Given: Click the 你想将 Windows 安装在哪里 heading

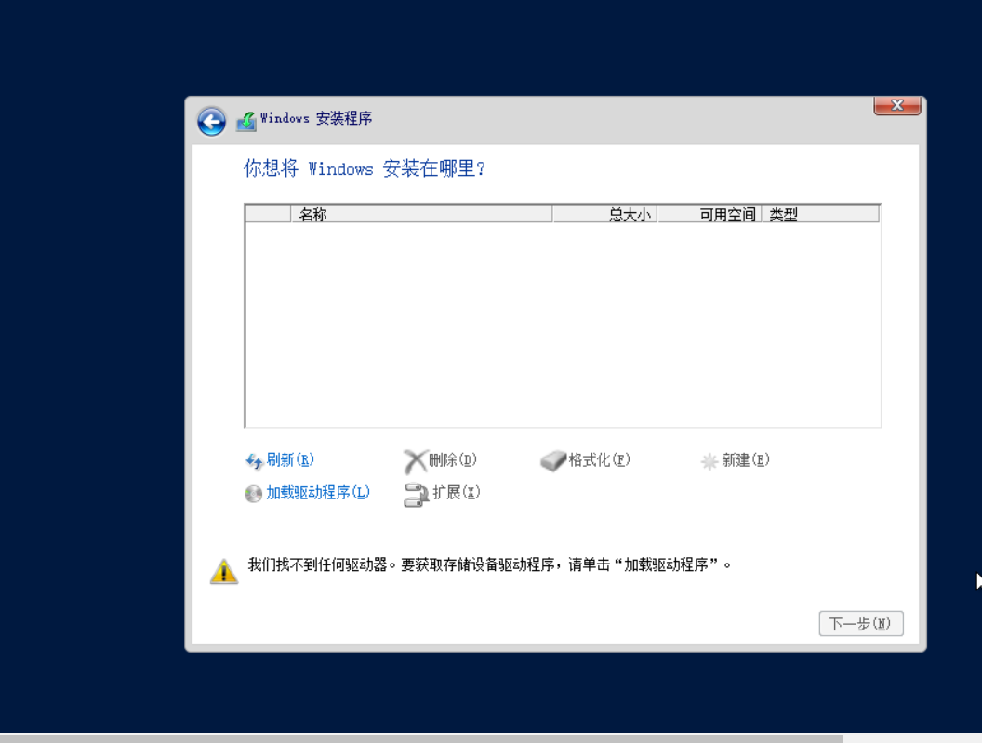Looking at the screenshot, I should [365, 168].
